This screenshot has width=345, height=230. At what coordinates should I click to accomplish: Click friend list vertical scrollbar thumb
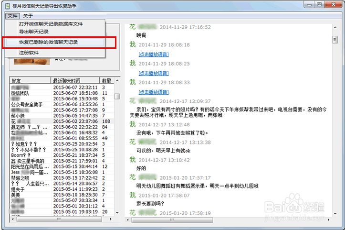click(117, 97)
